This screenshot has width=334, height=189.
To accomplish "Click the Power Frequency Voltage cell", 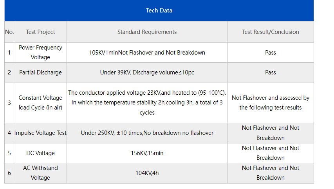I will click(x=40, y=53).
